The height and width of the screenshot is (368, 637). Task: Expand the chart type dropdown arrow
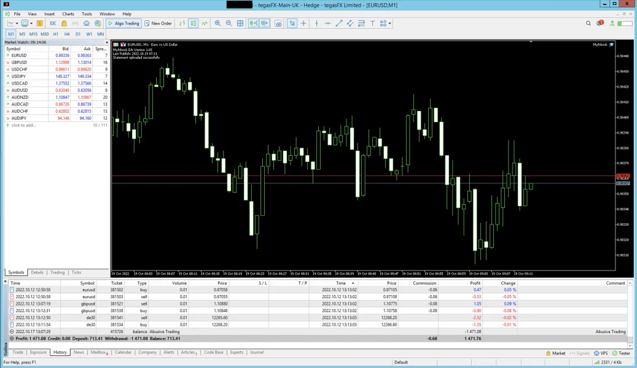[17, 23]
